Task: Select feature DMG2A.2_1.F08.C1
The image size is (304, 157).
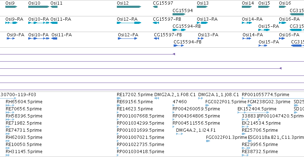Action: pos(175,95)
